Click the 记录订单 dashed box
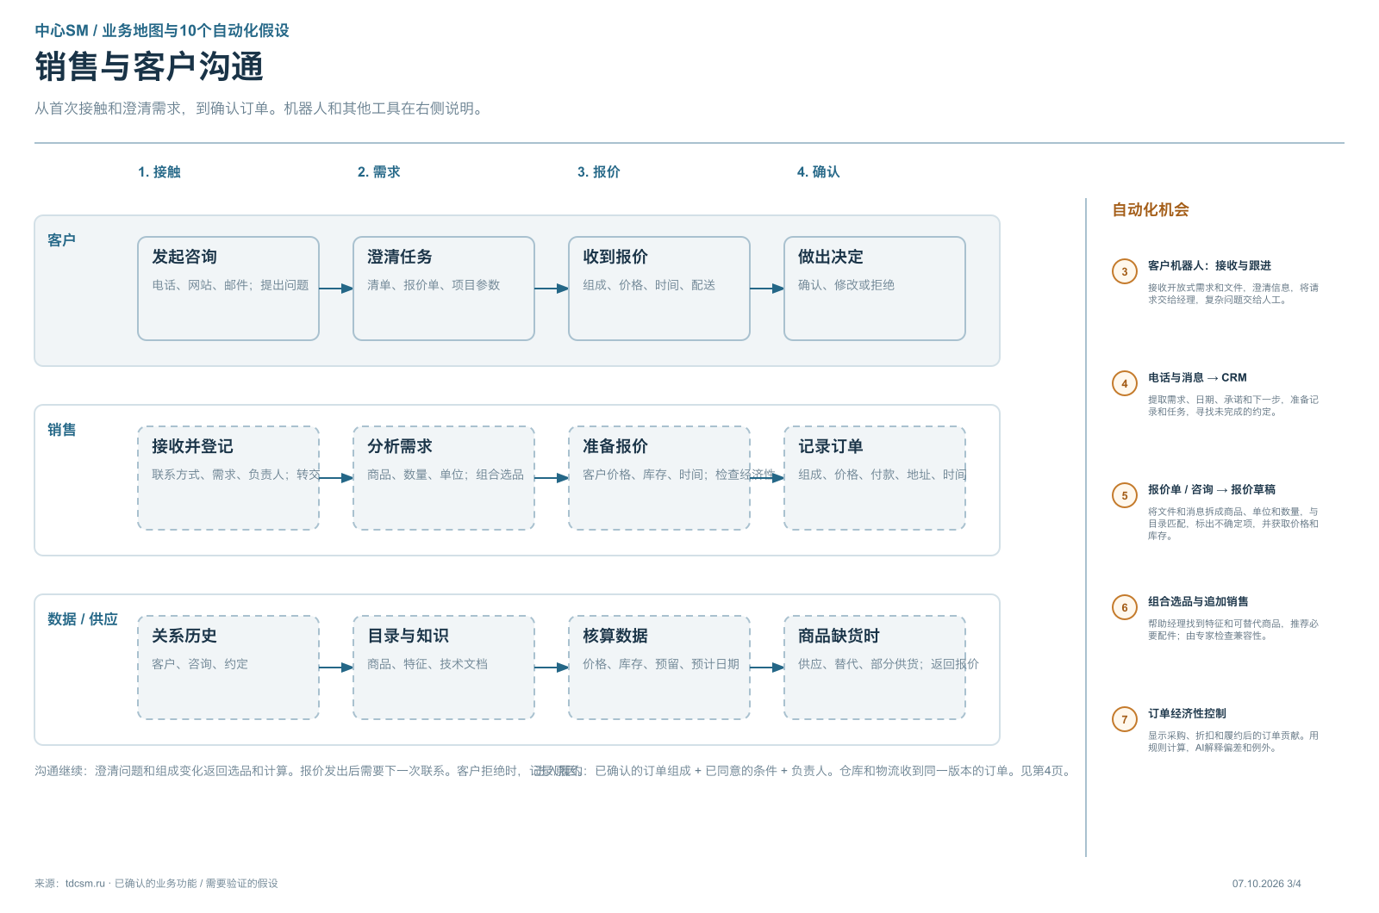Viewport: 1379px width, 913px height. tap(875, 478)
